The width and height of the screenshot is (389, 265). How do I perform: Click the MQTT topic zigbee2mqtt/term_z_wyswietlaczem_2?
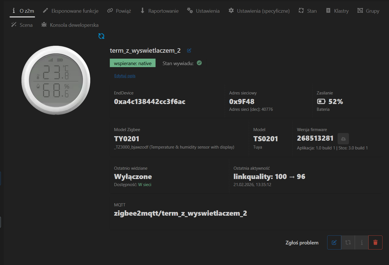[180, 213]
